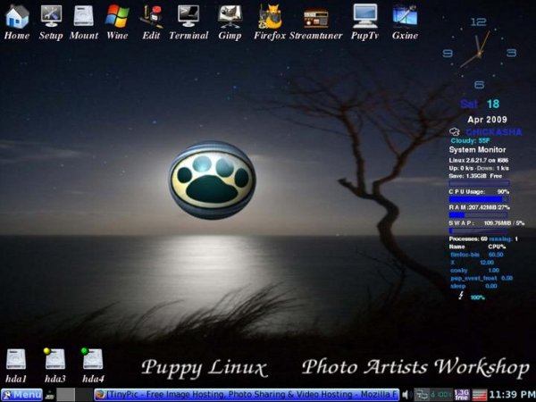This screenshot has width=536, height=402.
Task: Click the "System Monitor" heading
Action: click(x=477, y=150)
